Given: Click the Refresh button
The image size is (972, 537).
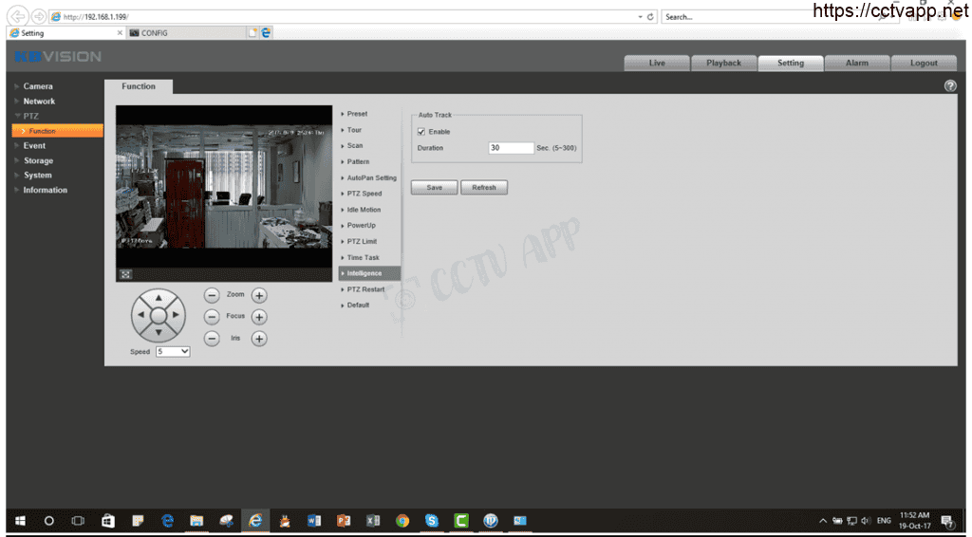Looking at the screenshot, I should pos(484,187).
